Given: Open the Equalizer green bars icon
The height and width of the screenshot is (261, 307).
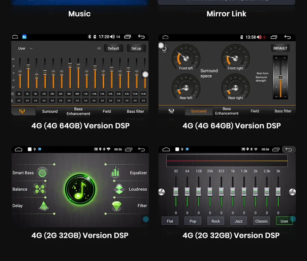Looking at the screenshot, I should point(115,172).
